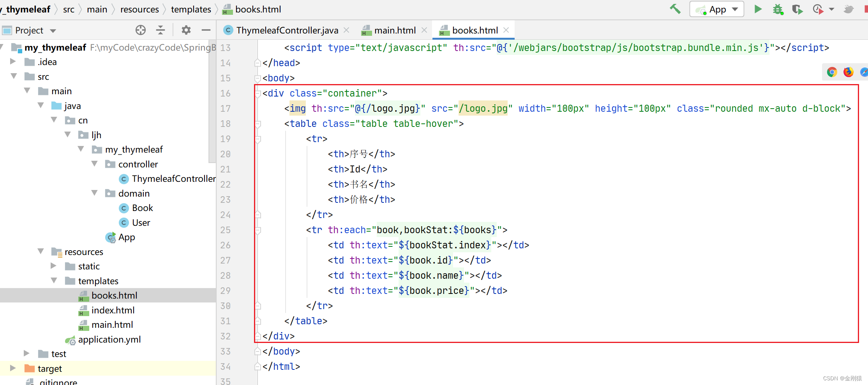Start debugging with the bug icon
Screen dimensions: 868x385
tap(778, 9)
